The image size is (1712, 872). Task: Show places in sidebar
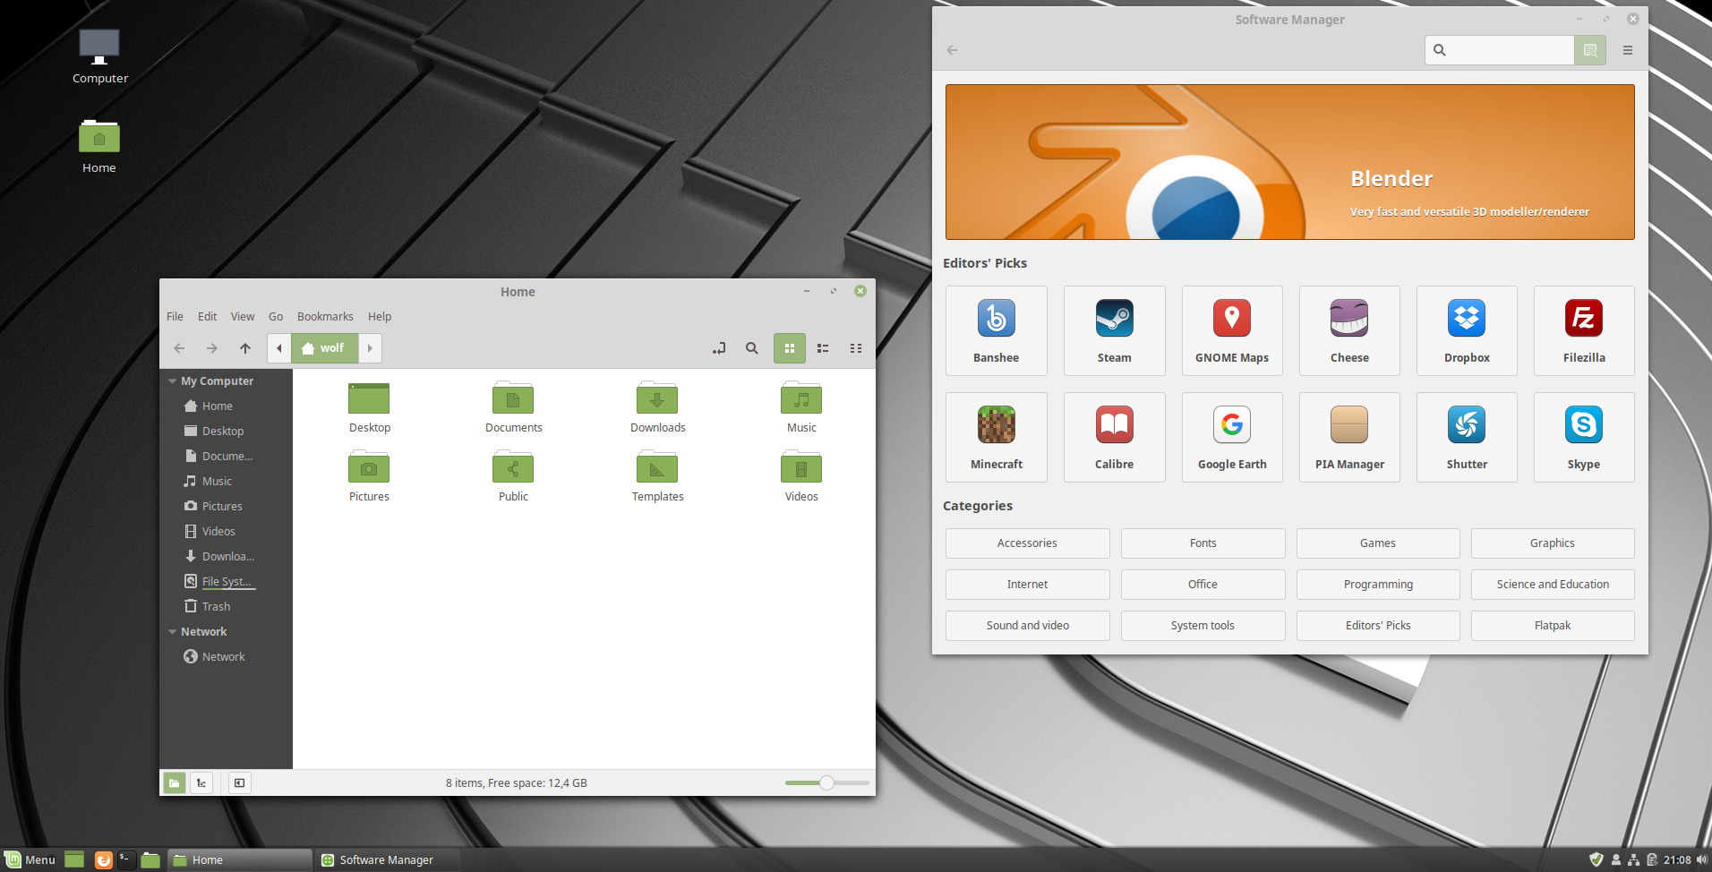click(x=175, y=783)
